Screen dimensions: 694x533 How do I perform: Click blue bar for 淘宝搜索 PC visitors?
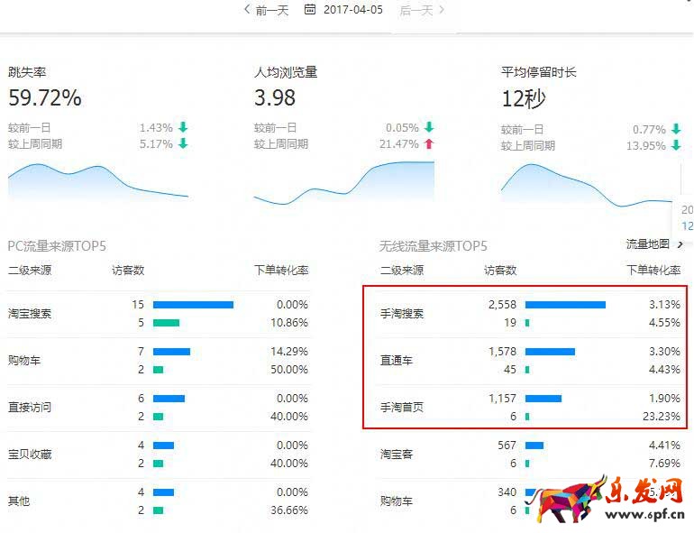click(x=193, y=305)
